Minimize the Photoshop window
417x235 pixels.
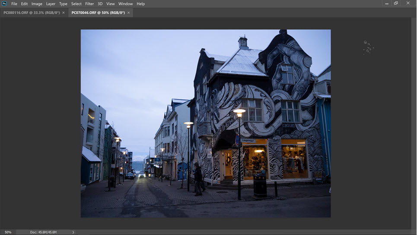[387, 3]
